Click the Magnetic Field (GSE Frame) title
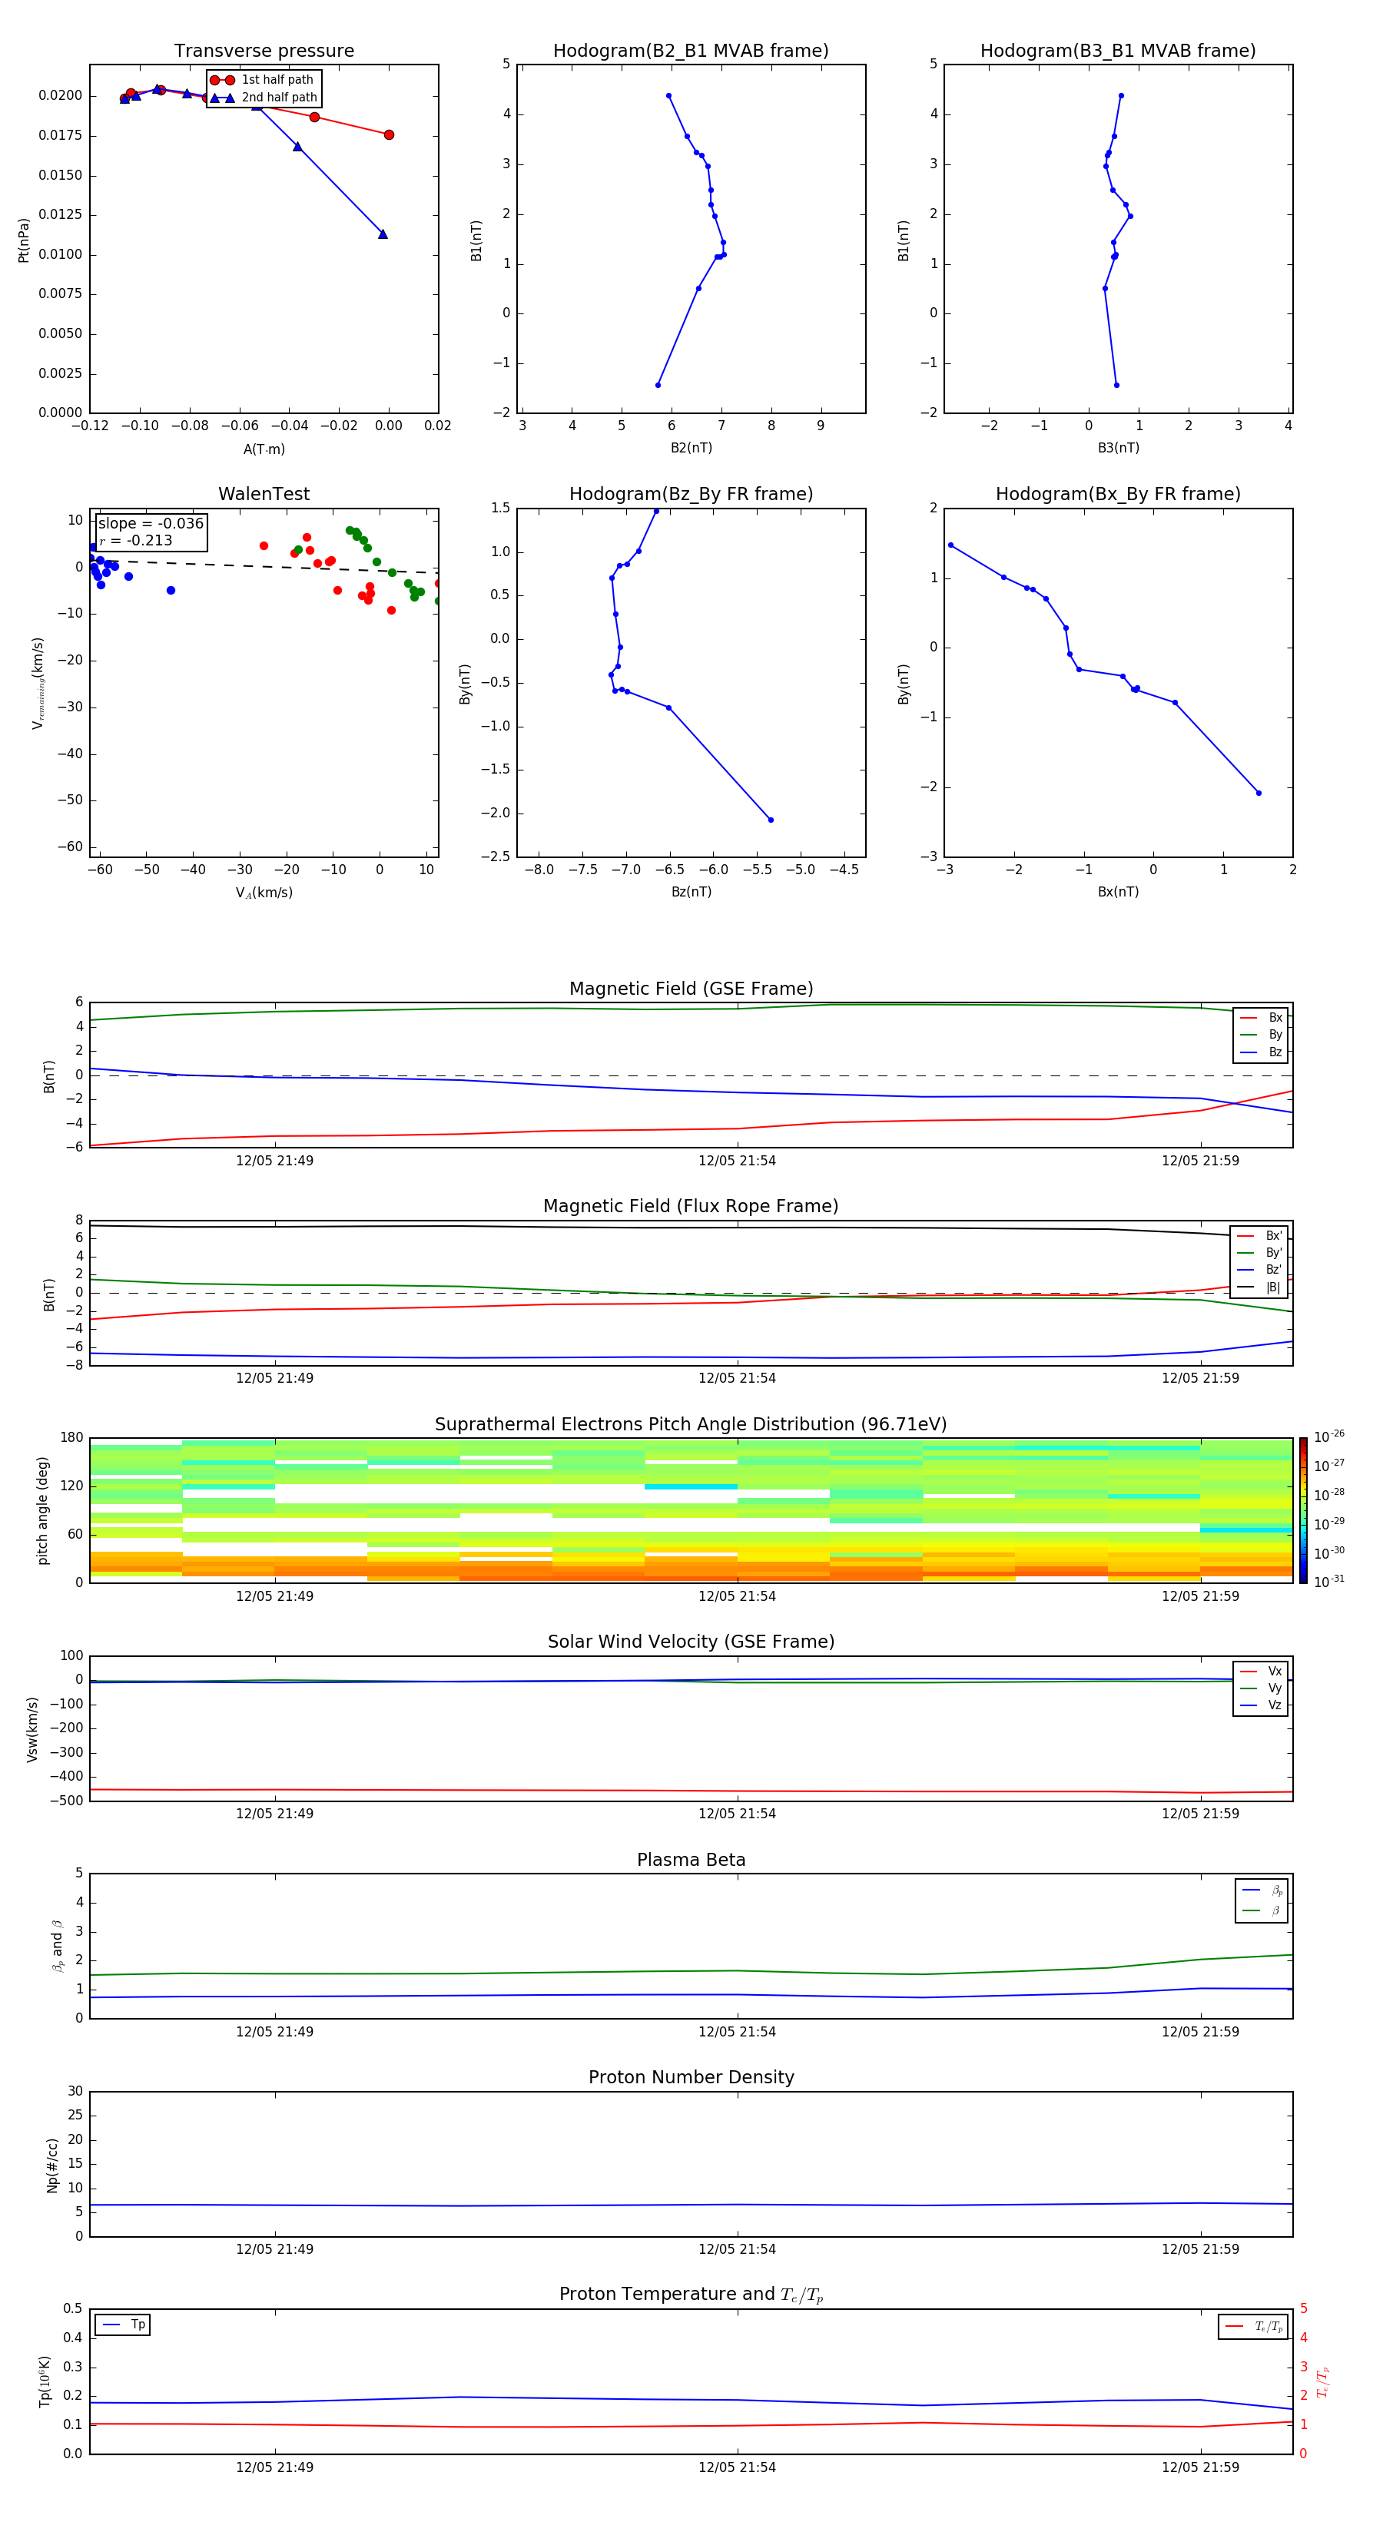This screenshot has height=2535, width=1383. point(691,989)
